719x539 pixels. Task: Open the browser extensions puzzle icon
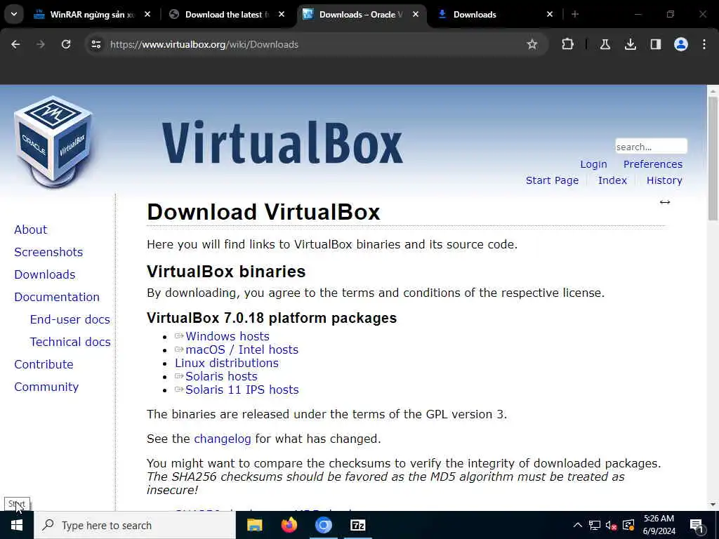567,44
